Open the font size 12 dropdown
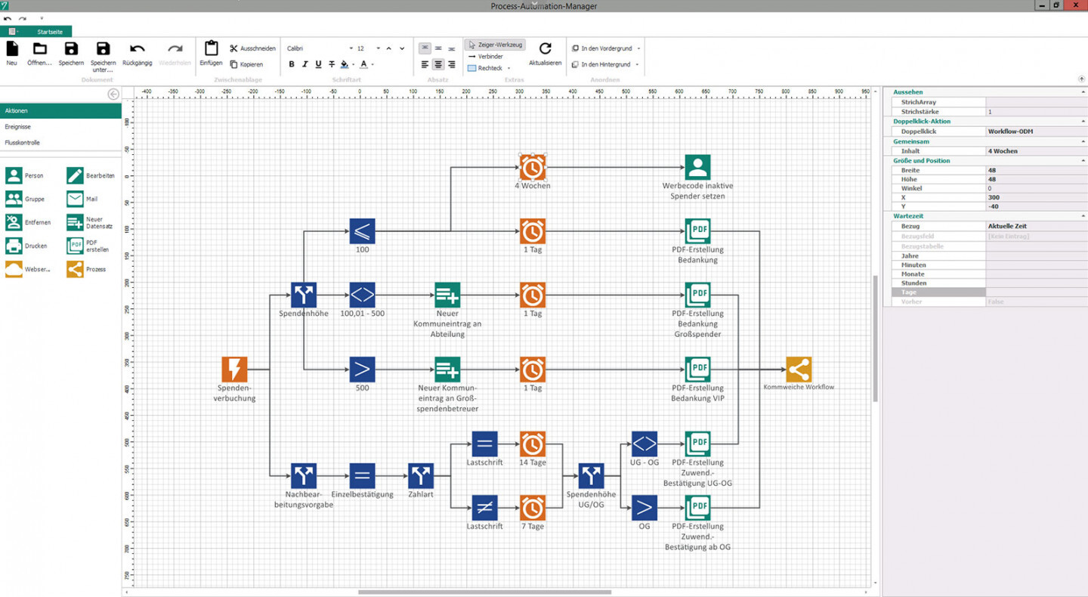 point(379,48)
